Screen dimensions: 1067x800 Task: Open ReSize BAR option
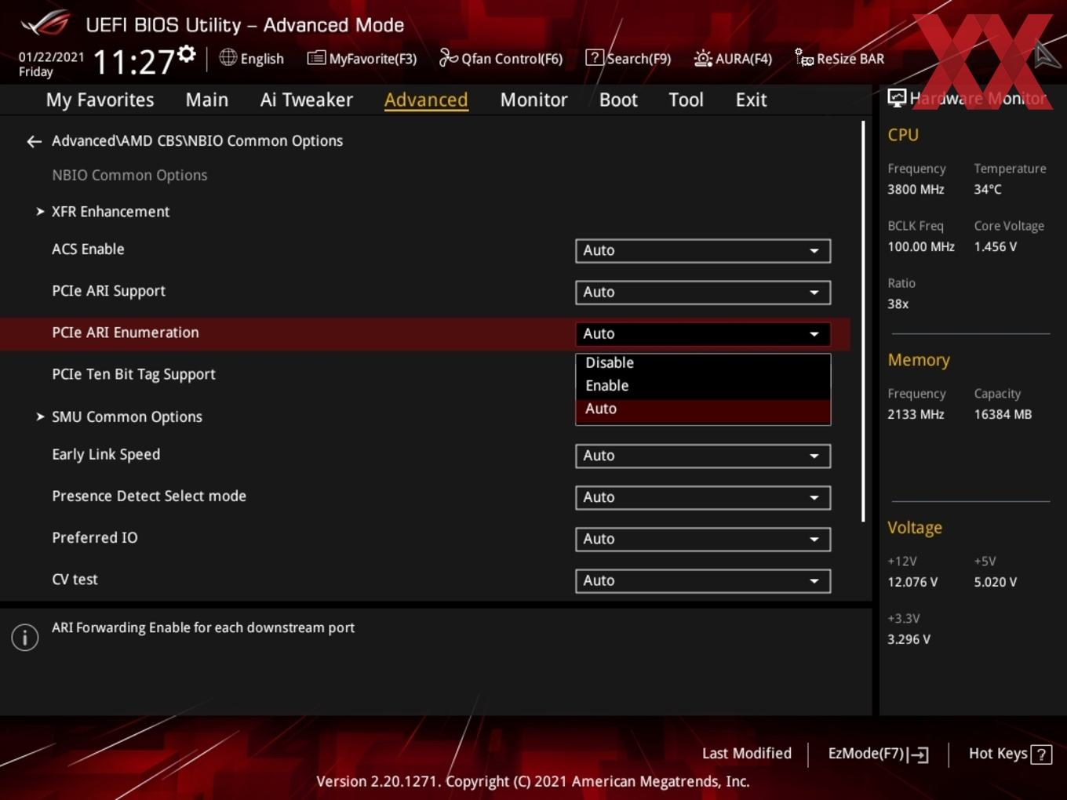tap(839, 59)
